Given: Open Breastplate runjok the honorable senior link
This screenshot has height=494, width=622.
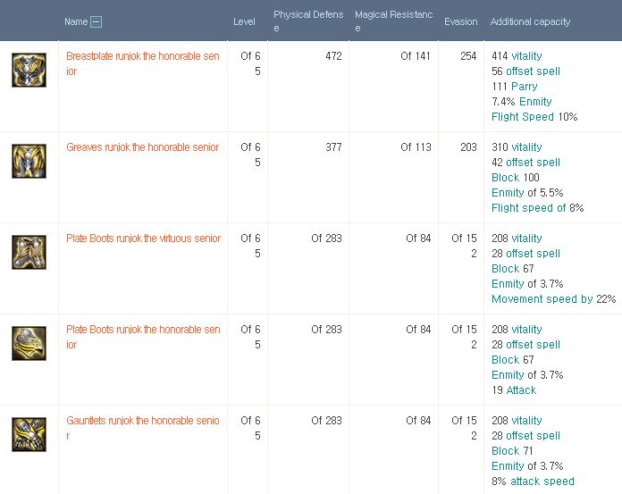Looking at the screenshot, I should (142, 63).
